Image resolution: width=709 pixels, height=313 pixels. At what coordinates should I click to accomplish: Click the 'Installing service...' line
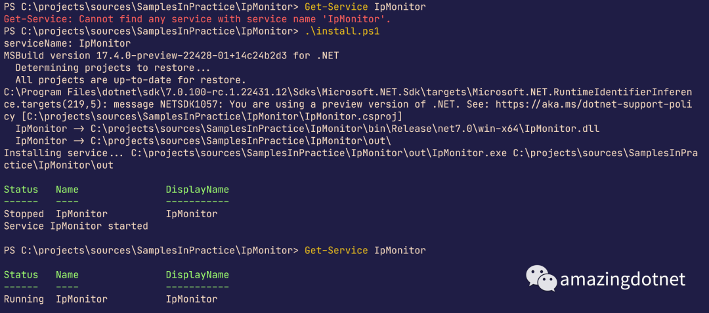tap(351, 159)
